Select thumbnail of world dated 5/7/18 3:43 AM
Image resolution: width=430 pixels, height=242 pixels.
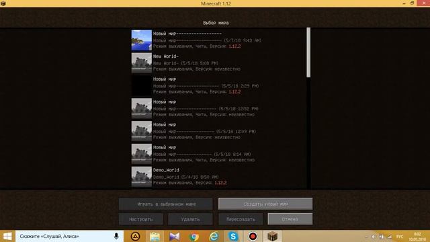[142, 40]
